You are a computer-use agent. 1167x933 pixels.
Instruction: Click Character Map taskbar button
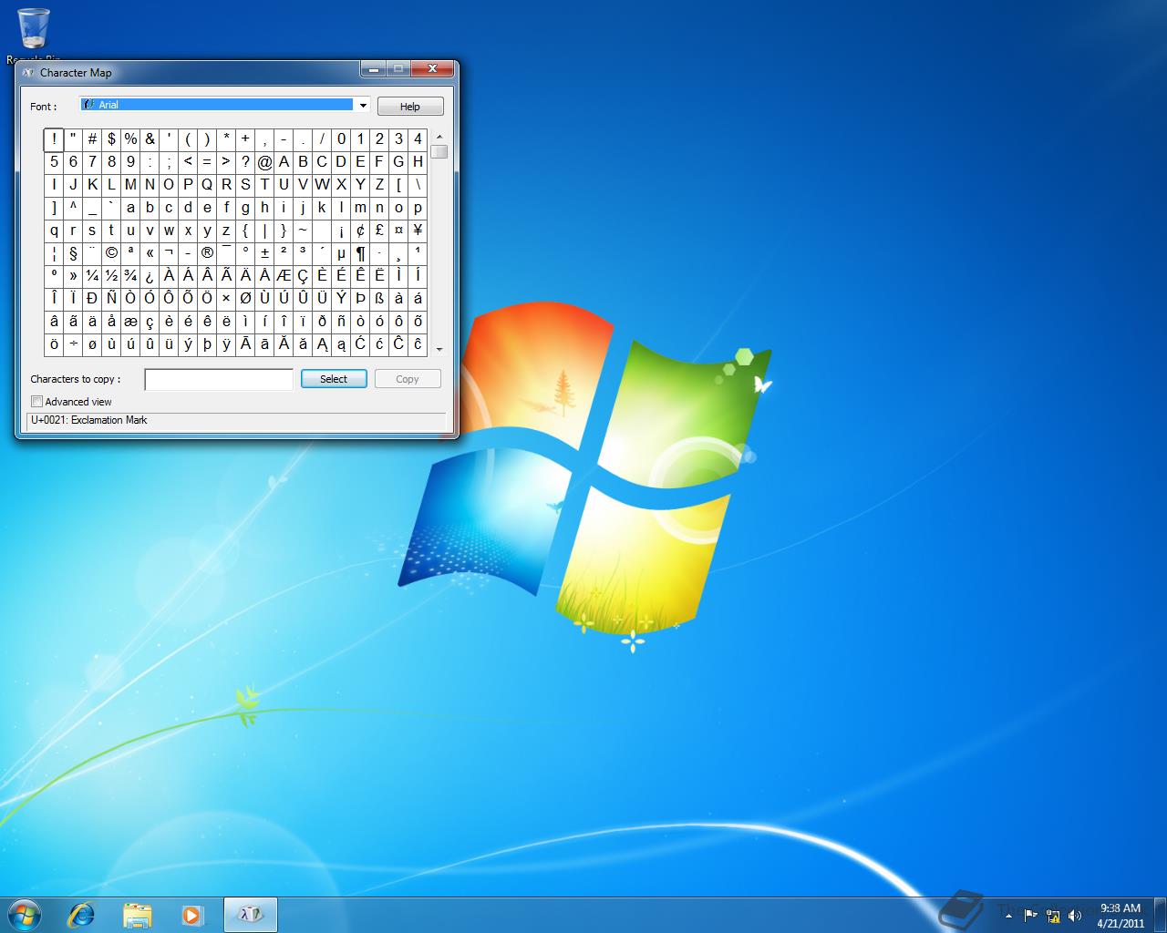(x=251, y=915)
